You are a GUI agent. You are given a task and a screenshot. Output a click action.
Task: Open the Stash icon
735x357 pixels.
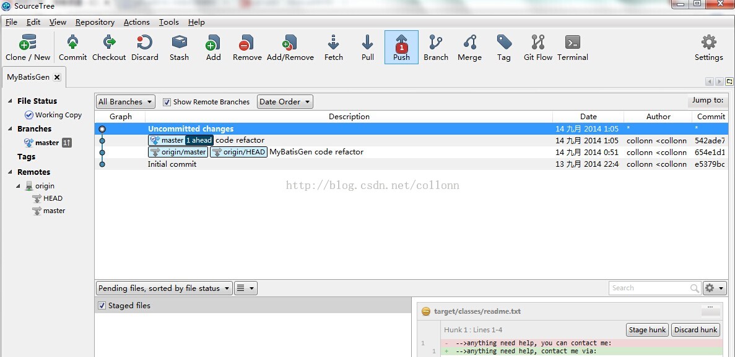(179, 46)
